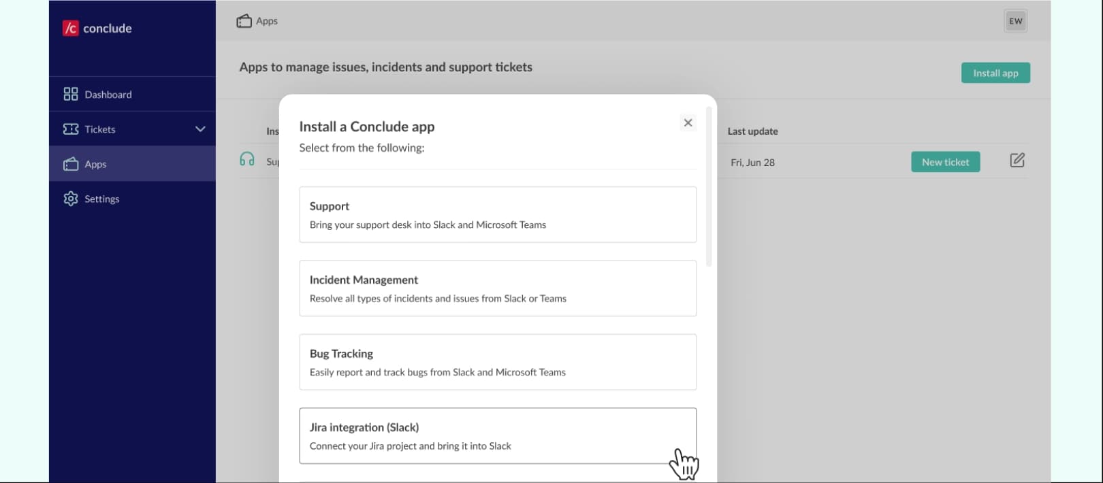Viewport: 1103px width, 483px height.
Task: Choose the Incident Management app option
Action: coord(498,288)
